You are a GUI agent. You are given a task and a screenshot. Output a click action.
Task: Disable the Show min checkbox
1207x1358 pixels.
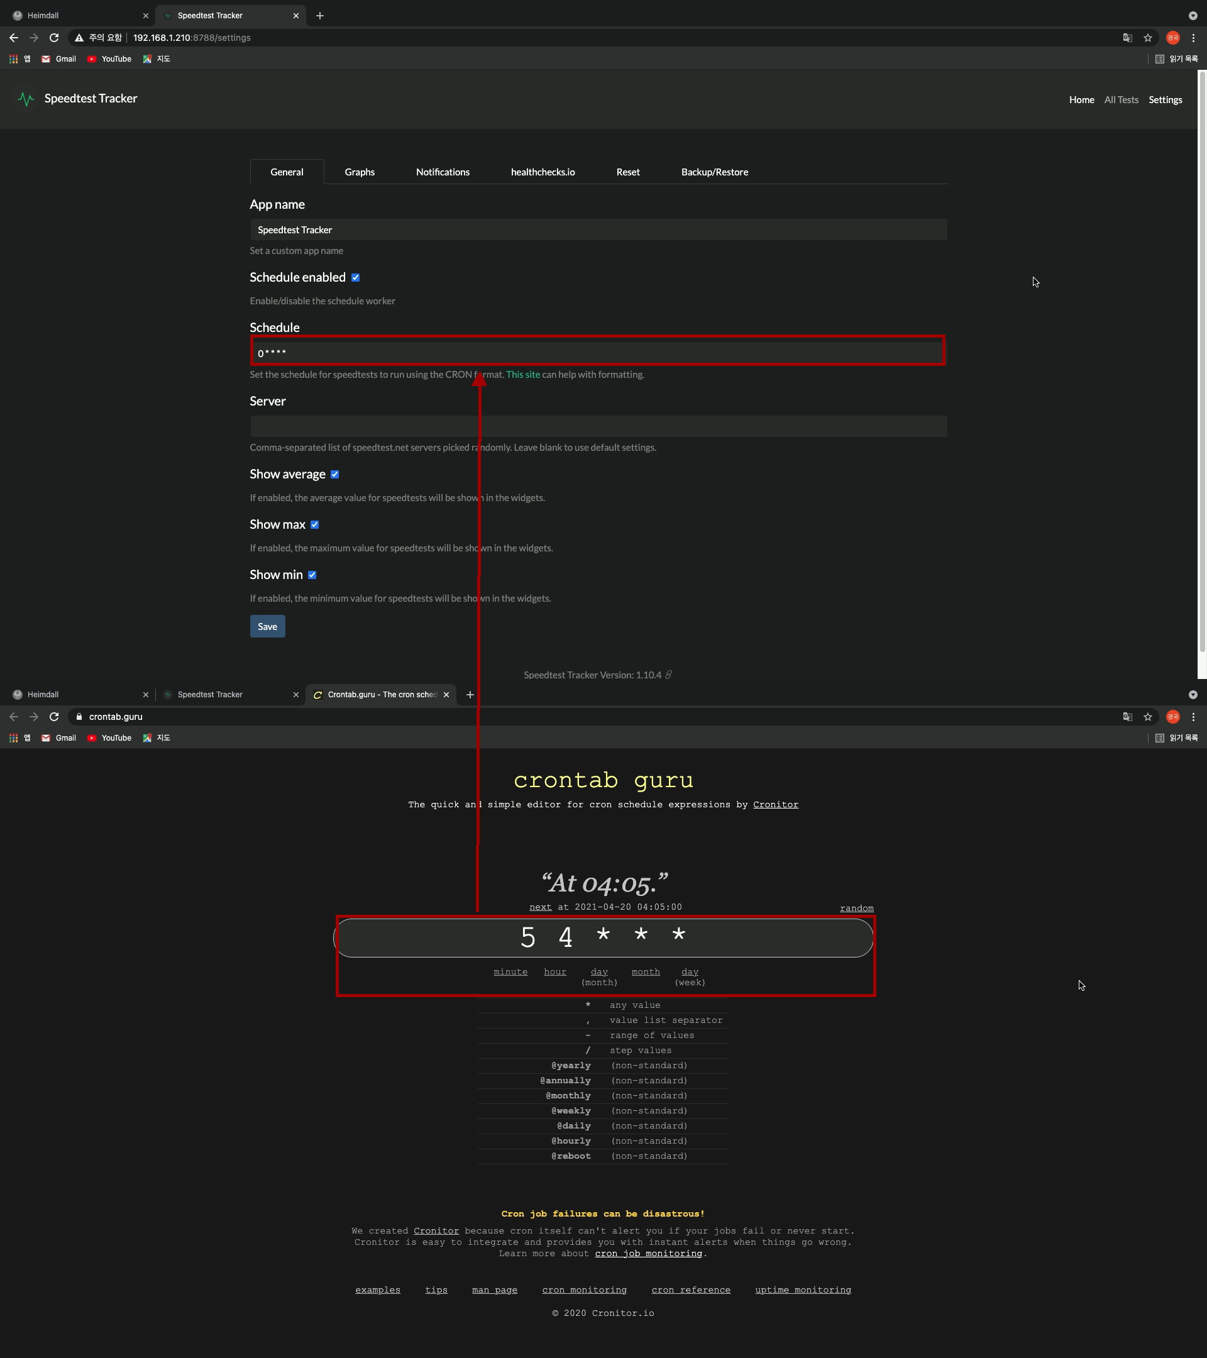coord(312,575)
